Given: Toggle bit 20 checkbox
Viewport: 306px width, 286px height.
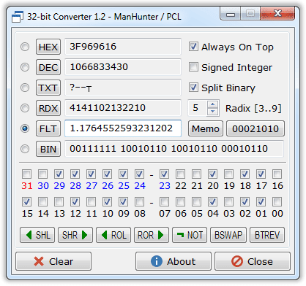Looking at the screenshot, I should tap(213, 174).
